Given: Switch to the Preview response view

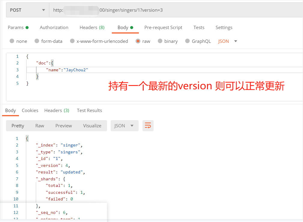Looking at the screenshot, I should pos(64,126).
